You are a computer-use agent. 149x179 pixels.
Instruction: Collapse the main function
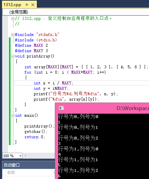coord(13,115)
